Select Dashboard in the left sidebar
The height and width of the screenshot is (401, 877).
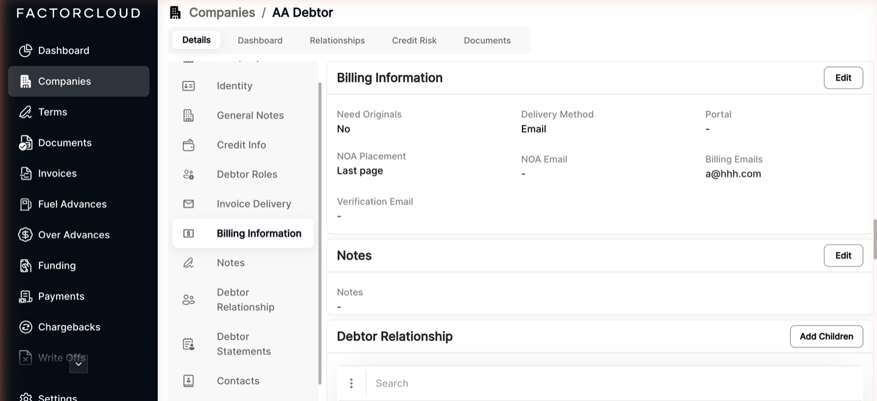click(79, 51)
